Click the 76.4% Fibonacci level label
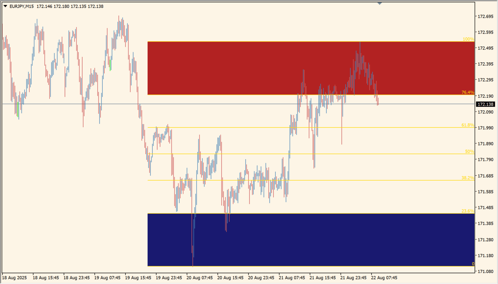This screenshot has width=498, height=284. click(x=468, y=92)
